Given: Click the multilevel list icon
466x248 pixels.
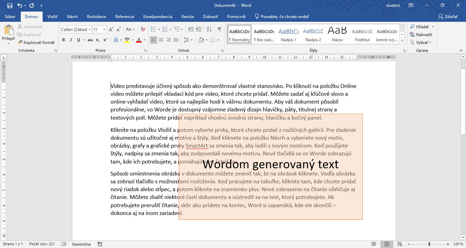Looking at the screenshot, I should click(176, 30).
